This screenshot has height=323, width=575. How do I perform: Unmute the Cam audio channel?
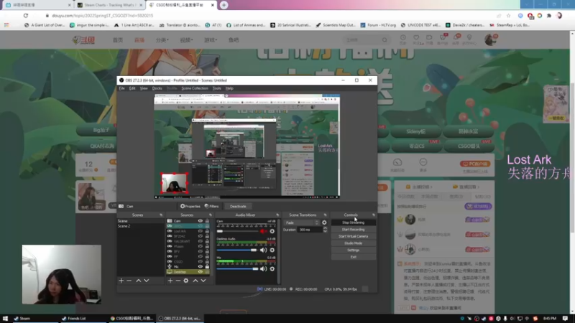coord(263,231)
